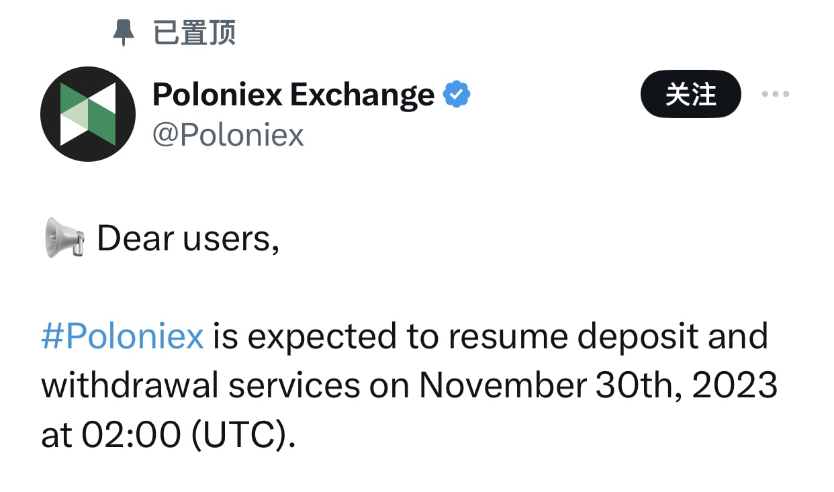Open account actions from the three dots

coord(776,95)
